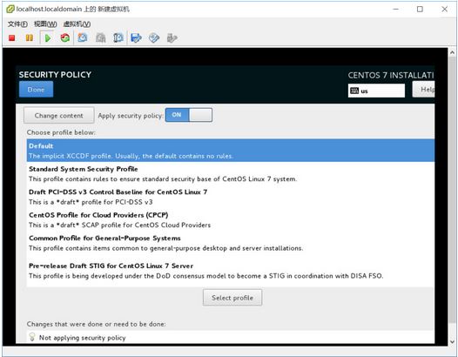Click the keyboard layout icon beside us

[x=354, y=91]
